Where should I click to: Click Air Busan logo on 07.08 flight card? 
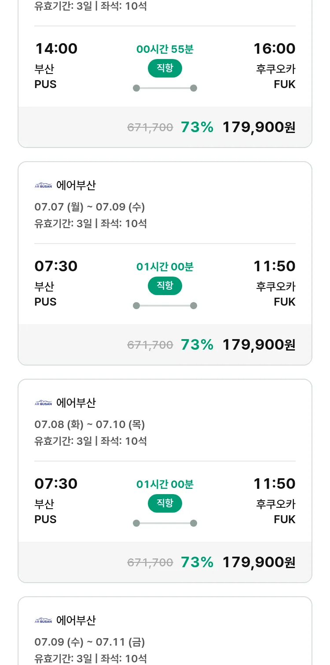(43, 403)
